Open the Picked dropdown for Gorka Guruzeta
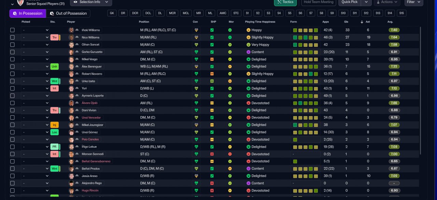This screenshot has width=437, height=200. (x=35, y=52)
